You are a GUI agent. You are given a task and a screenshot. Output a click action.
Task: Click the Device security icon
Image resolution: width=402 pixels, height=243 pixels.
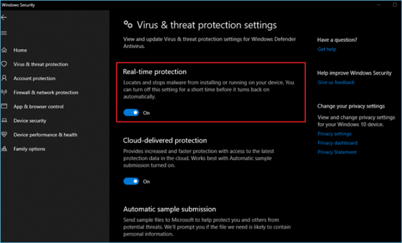[4, 120]
